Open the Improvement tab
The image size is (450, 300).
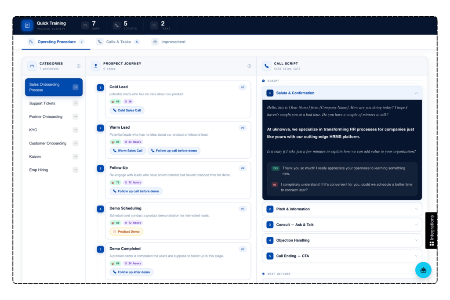(173, 42)
